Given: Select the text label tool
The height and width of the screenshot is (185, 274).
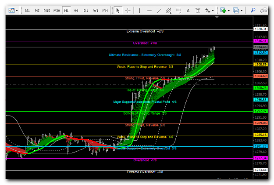Looking at the screenshot, I should tap(198, 11).
